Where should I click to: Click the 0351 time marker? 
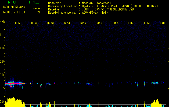coord(18,23)
